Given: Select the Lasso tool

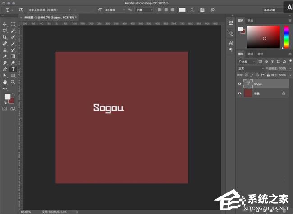Looking at the screenshot, I should (x=5, y=31).
